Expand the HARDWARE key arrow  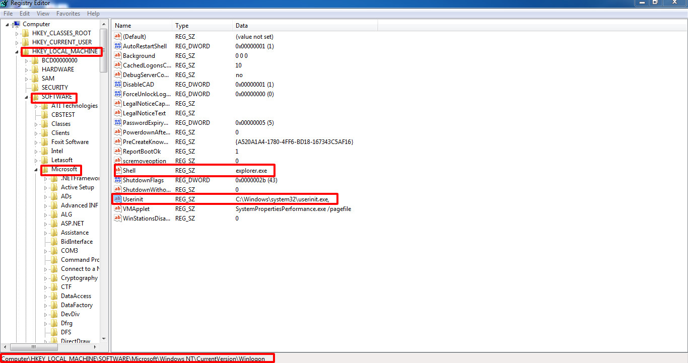coord(26,70)
